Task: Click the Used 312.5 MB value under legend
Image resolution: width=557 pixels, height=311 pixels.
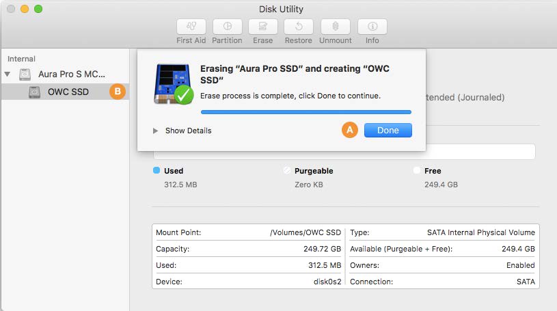Action: 180,185
